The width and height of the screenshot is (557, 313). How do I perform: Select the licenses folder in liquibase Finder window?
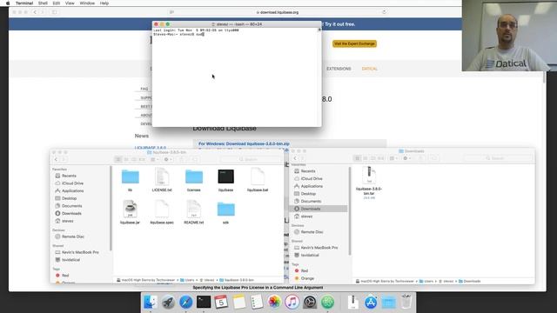click(x=193, y=180)
